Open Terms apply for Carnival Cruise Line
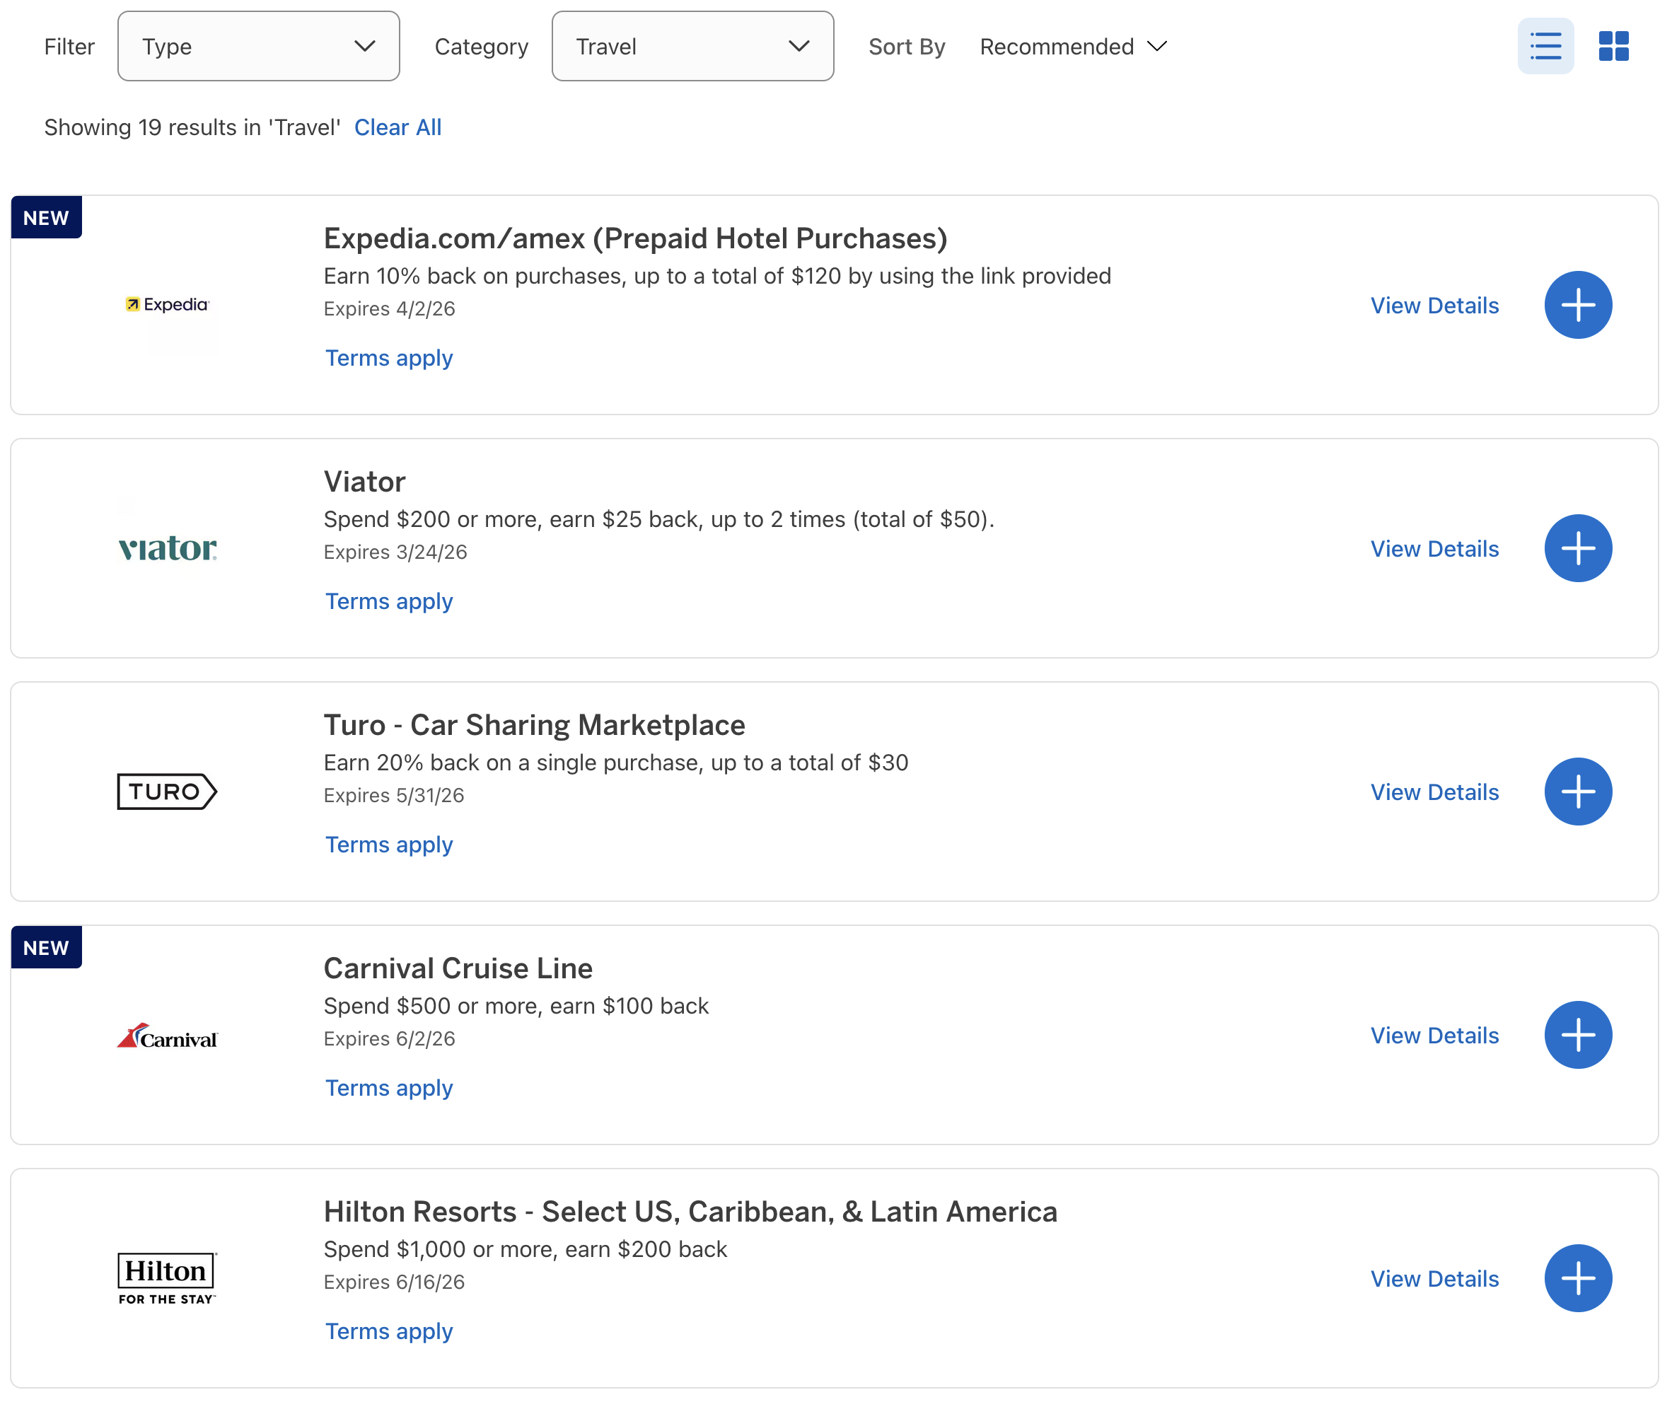Screen dimensions: 1672x1402 tap(388, 1087)
